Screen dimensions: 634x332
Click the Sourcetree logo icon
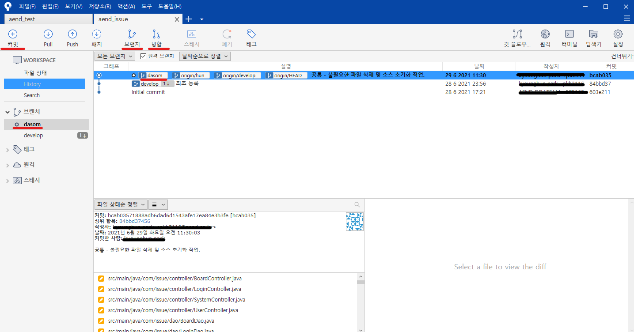click(8, 6)
